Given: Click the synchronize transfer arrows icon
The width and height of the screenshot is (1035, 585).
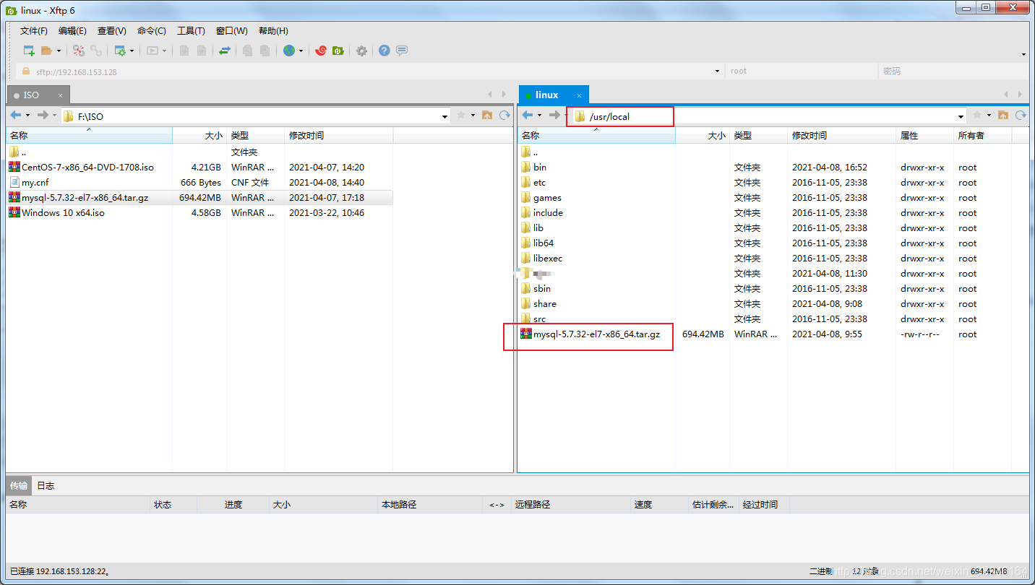Looking at the screenshot, I should (x=225, y=51).
